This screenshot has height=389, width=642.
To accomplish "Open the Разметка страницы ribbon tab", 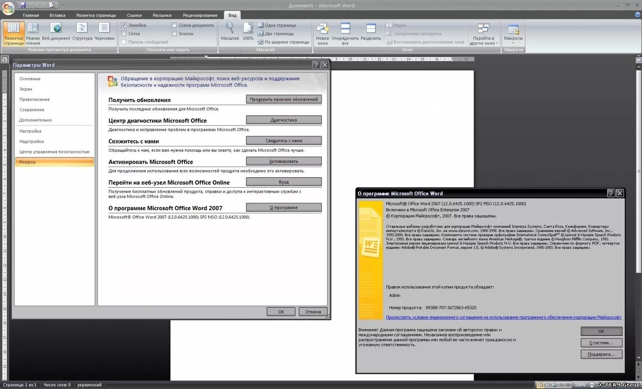I will [x=96, y=15].
